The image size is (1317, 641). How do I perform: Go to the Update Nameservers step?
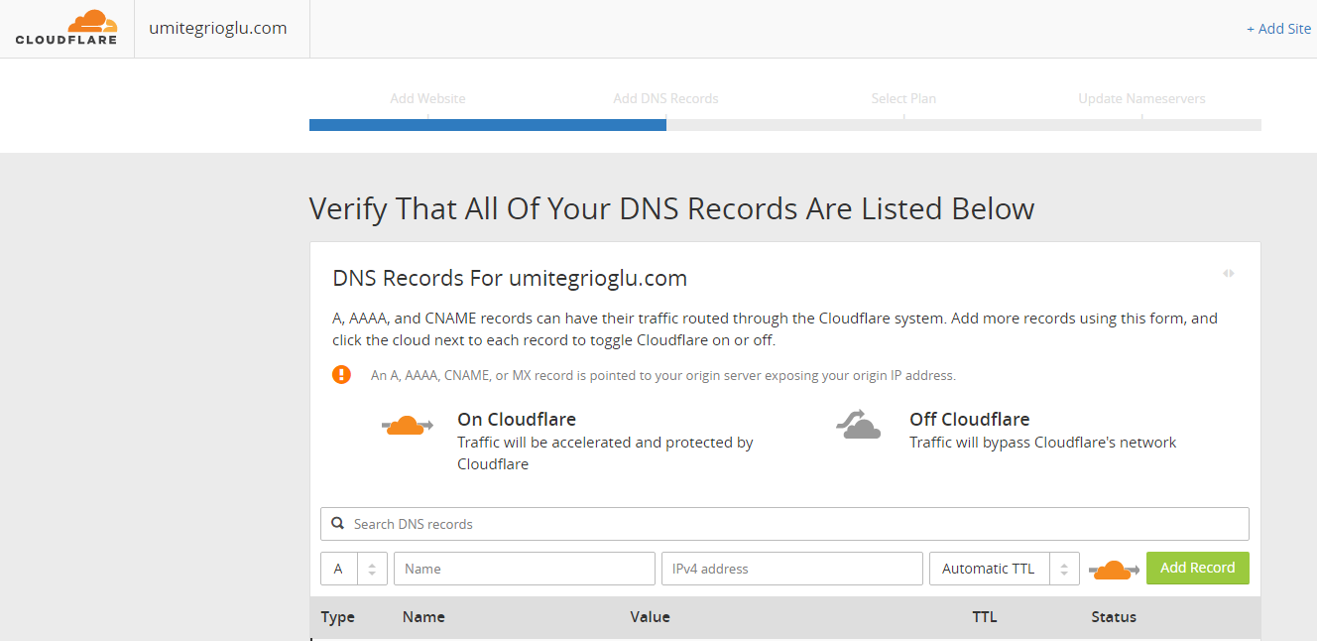pos(1141,98)
